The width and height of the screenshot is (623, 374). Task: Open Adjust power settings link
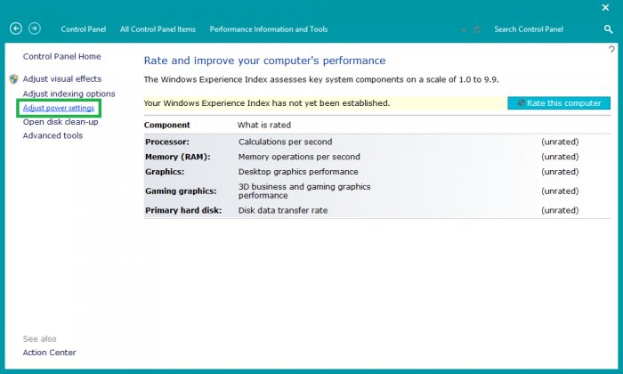coord(59,108)
